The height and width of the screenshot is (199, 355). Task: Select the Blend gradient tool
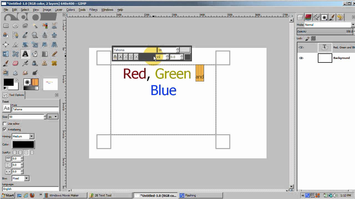tap(45, 54)
